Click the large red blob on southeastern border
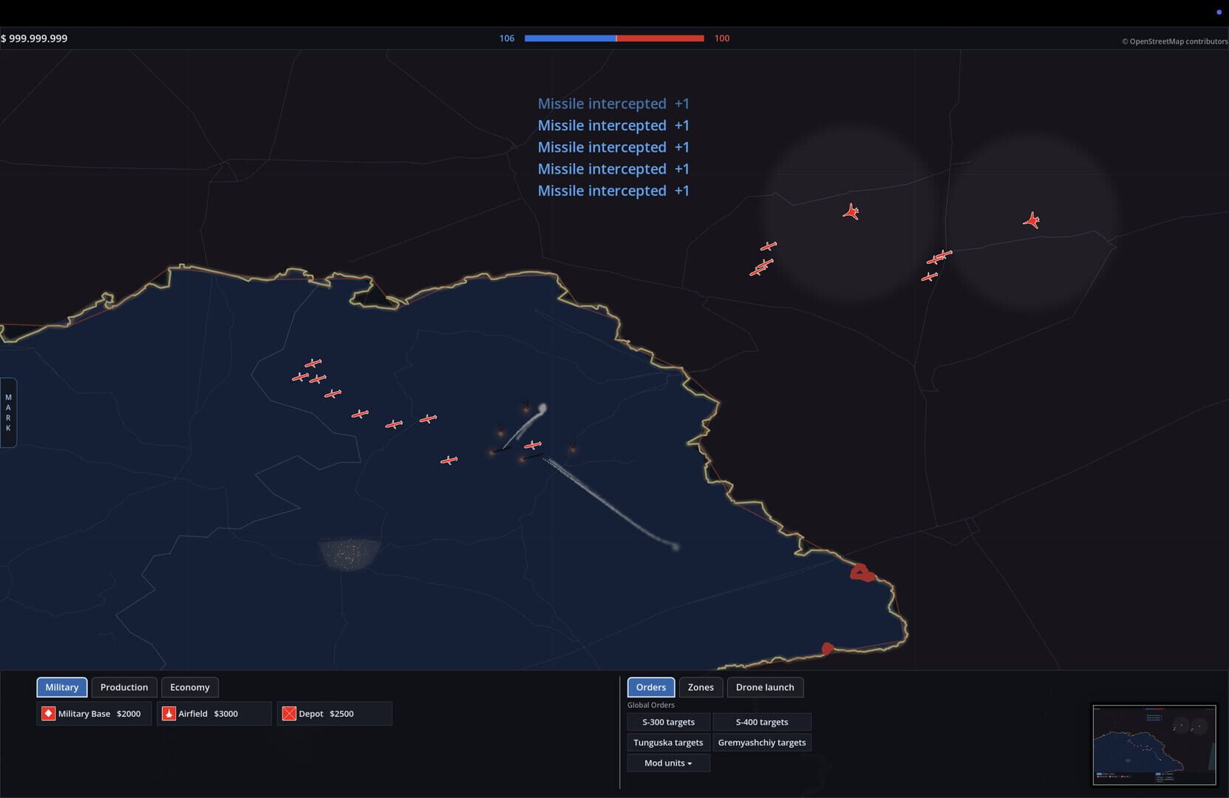Viewport: 1229px width, 798px height. pyautogui.click(x=862, y=573)
